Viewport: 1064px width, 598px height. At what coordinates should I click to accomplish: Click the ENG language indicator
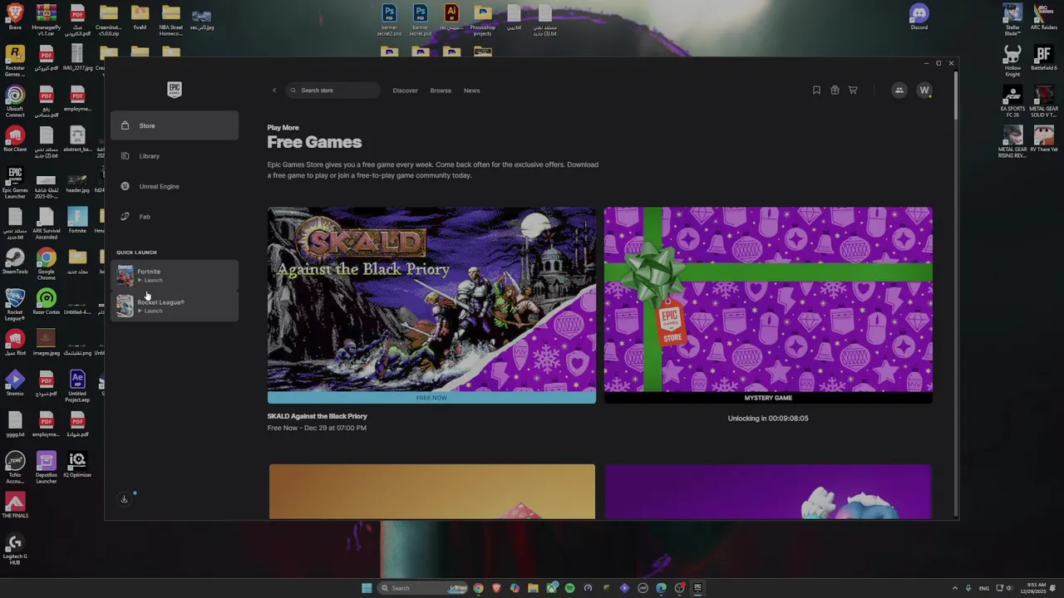point(984,588)
